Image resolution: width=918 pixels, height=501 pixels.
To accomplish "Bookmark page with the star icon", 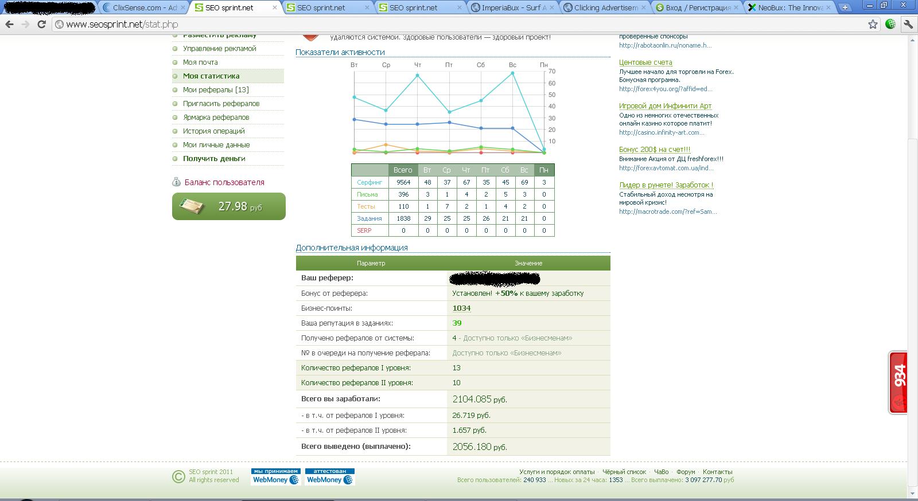I will (873, 24).
